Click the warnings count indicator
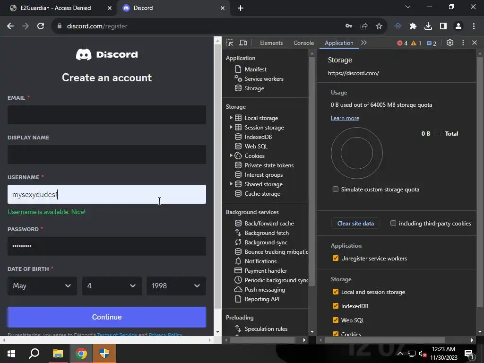 click(x=416, y=43)
